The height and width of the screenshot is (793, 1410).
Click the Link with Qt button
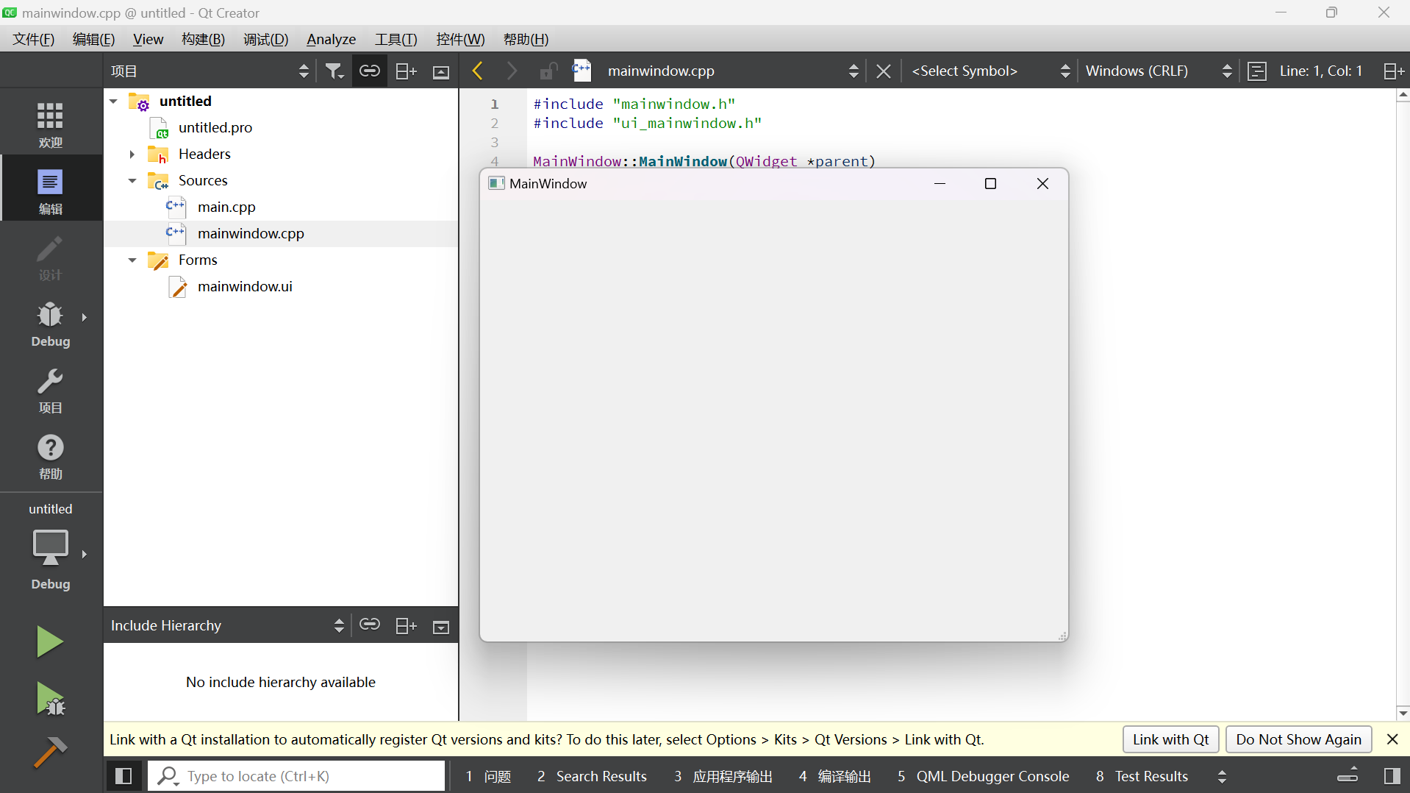[x=1170, y=739]
